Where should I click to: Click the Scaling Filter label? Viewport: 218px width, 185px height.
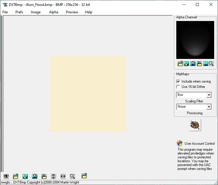pos(194,101)
